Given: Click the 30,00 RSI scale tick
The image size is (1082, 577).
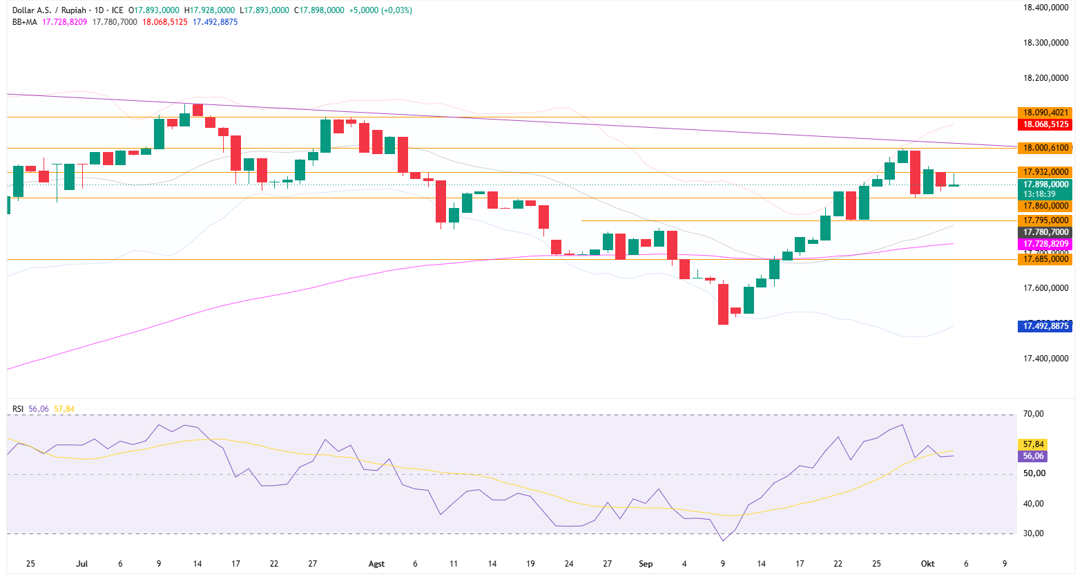Looking at the screenshot, I should tap(1034, 533).
